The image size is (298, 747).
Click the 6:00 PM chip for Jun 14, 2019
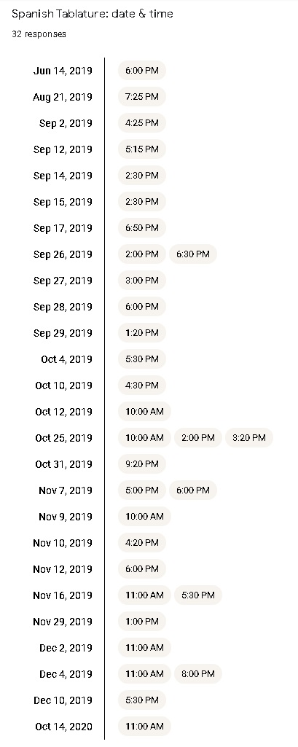142,71
